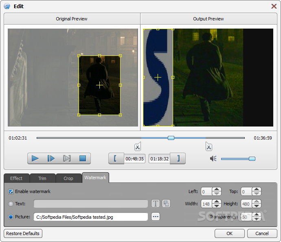Click the timeline playhead handle
Viewport: 281px width, 242px height.
171,138
